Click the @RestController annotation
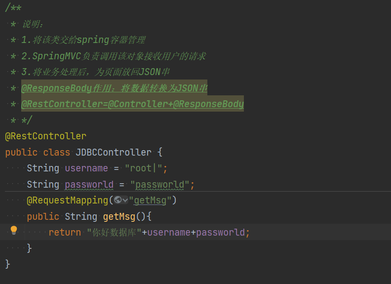The width and height of the screenshot is (391, 284). (x=45, y=136)
